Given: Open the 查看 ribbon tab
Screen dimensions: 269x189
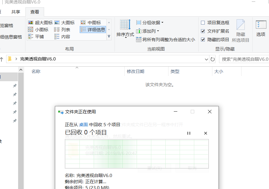Looking at the screenshot, I should (35, 12).
